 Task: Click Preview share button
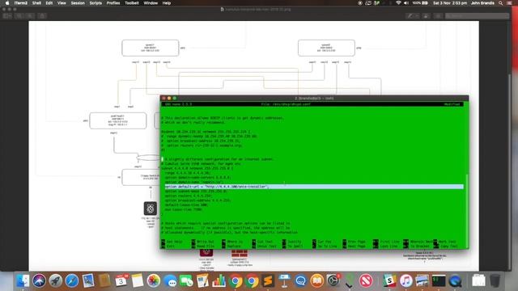click(42, 16)
